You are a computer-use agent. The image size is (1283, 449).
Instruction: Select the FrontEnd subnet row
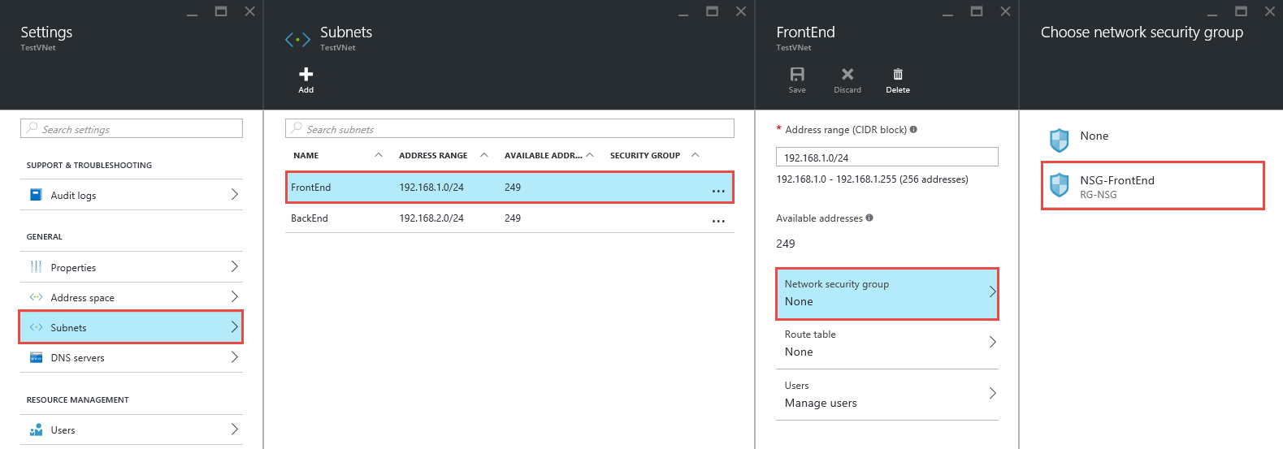pos(509,187)
